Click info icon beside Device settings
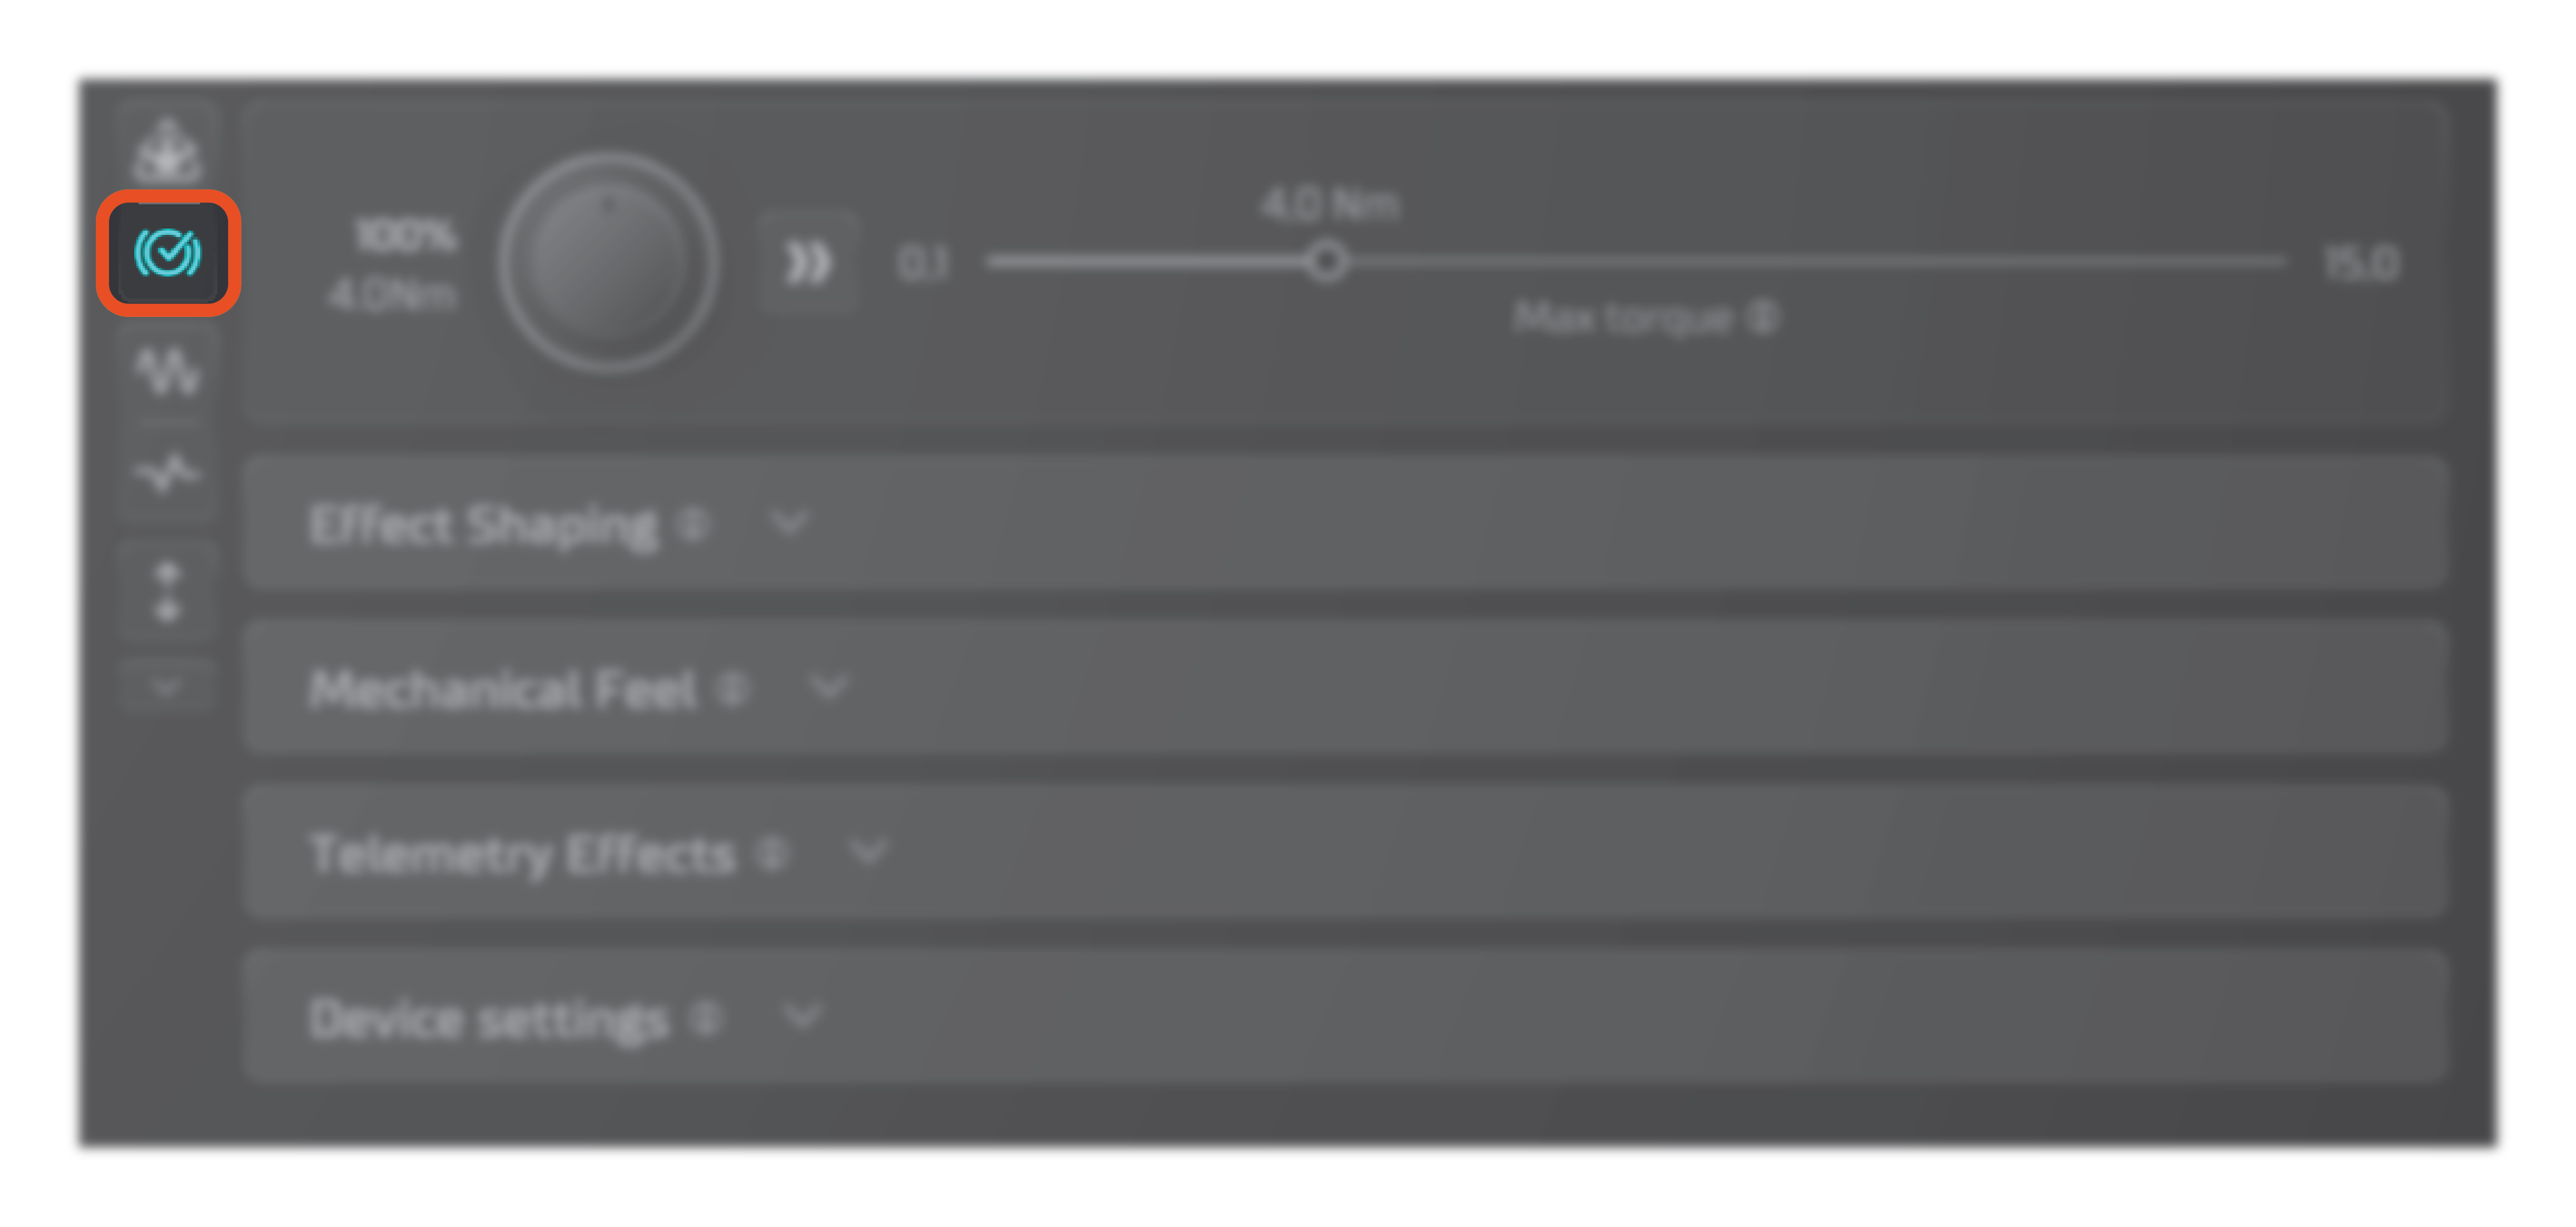This screenshot has height=1227, width=2576. coord(705,1018)
